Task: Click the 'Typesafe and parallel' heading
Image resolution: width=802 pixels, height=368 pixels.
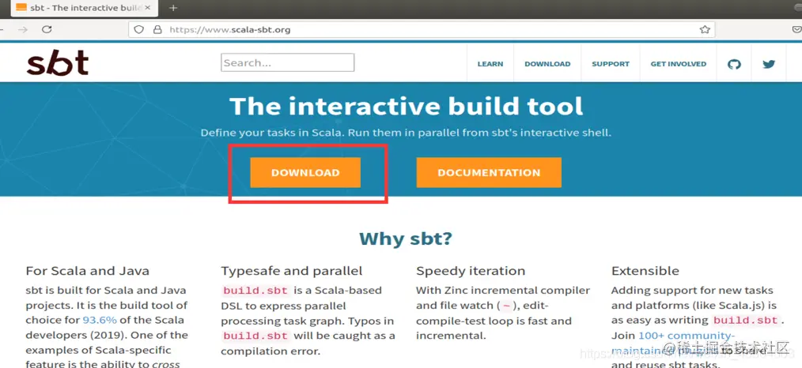Action: 292,271
